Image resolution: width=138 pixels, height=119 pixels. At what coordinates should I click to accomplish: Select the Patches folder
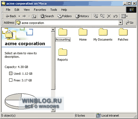coord(123,35)
